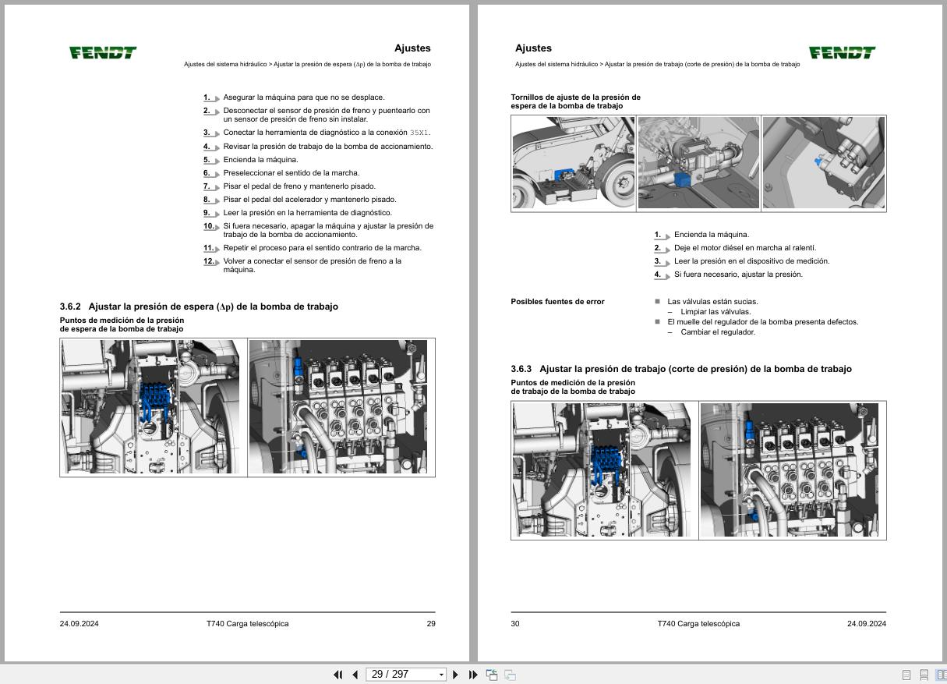Go to the first page

(337, 674)
